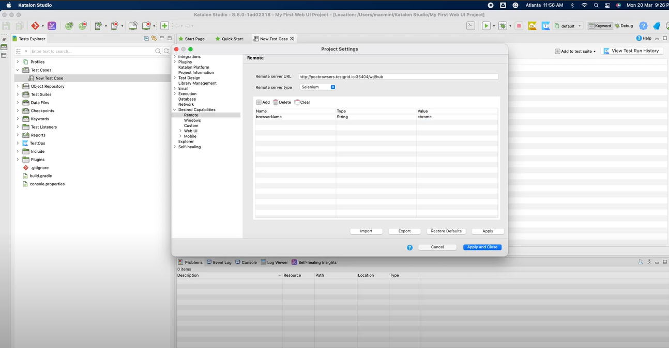Expand Execution settings node
The image size is (669, 348).
(x=175, y=94)
